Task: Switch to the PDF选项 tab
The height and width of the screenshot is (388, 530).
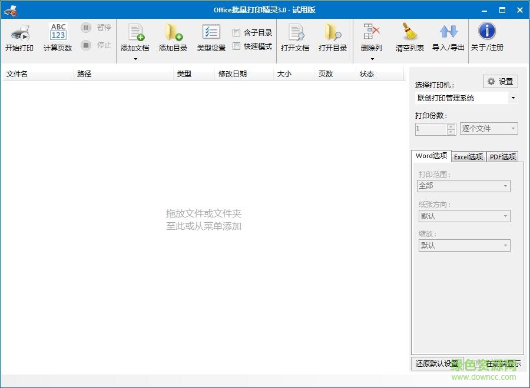Action: click(502, 156)
